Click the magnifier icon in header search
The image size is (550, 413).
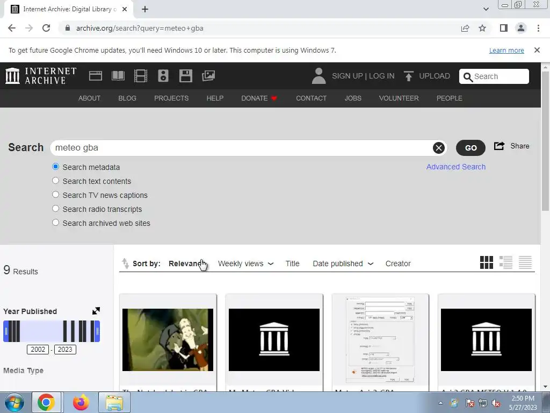coord(468,76)
